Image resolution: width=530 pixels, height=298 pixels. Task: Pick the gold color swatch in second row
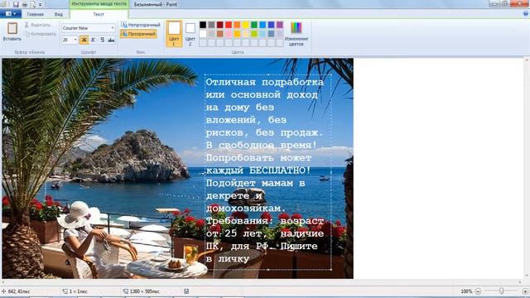pyautogui.click(x=237, y=34)
